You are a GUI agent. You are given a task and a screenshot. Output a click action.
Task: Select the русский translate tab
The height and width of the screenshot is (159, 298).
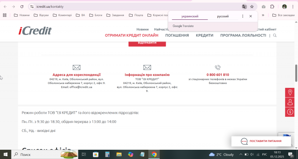(x=223, y=16)
